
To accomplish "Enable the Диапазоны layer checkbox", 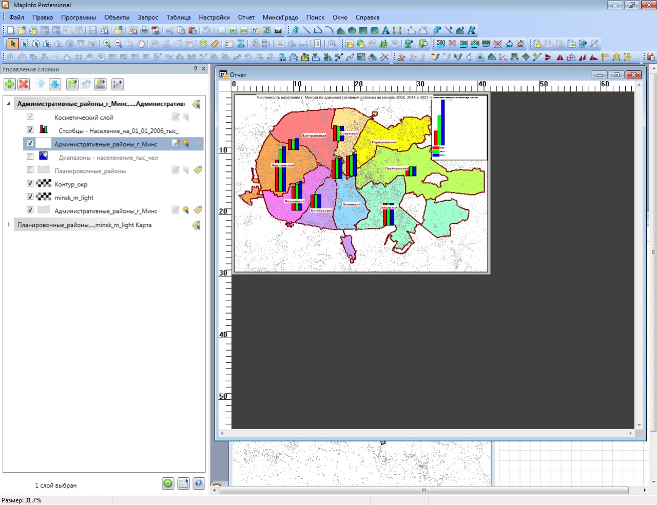I will click(x=30, y=157).
